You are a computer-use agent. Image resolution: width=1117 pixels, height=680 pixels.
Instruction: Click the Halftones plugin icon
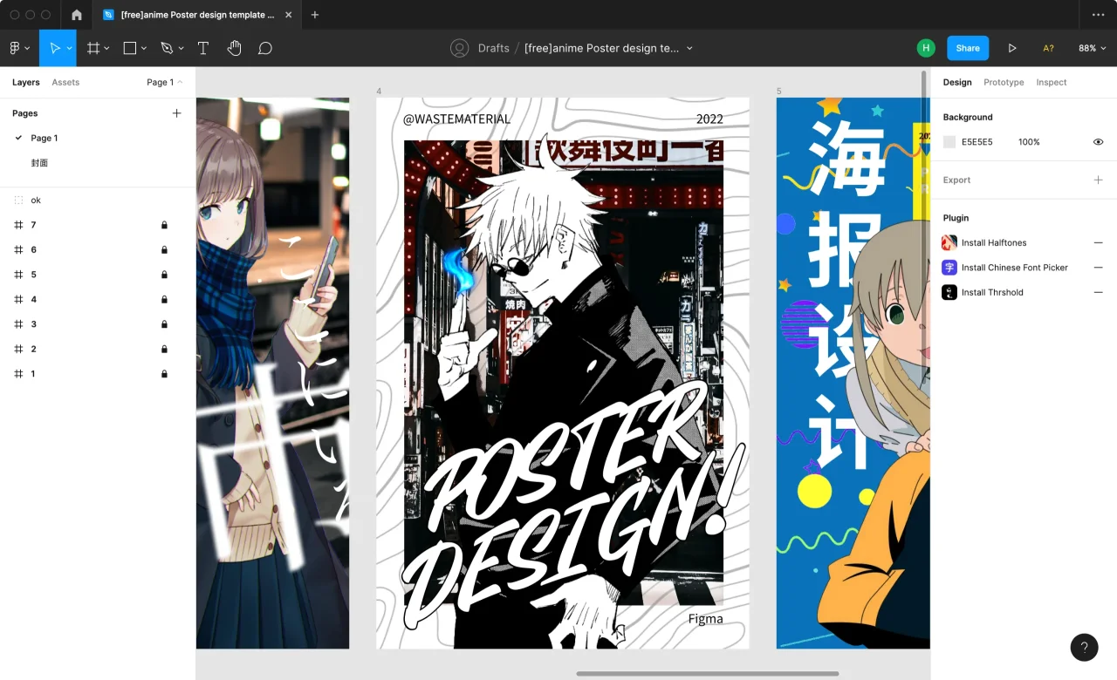tap(949, 242)
